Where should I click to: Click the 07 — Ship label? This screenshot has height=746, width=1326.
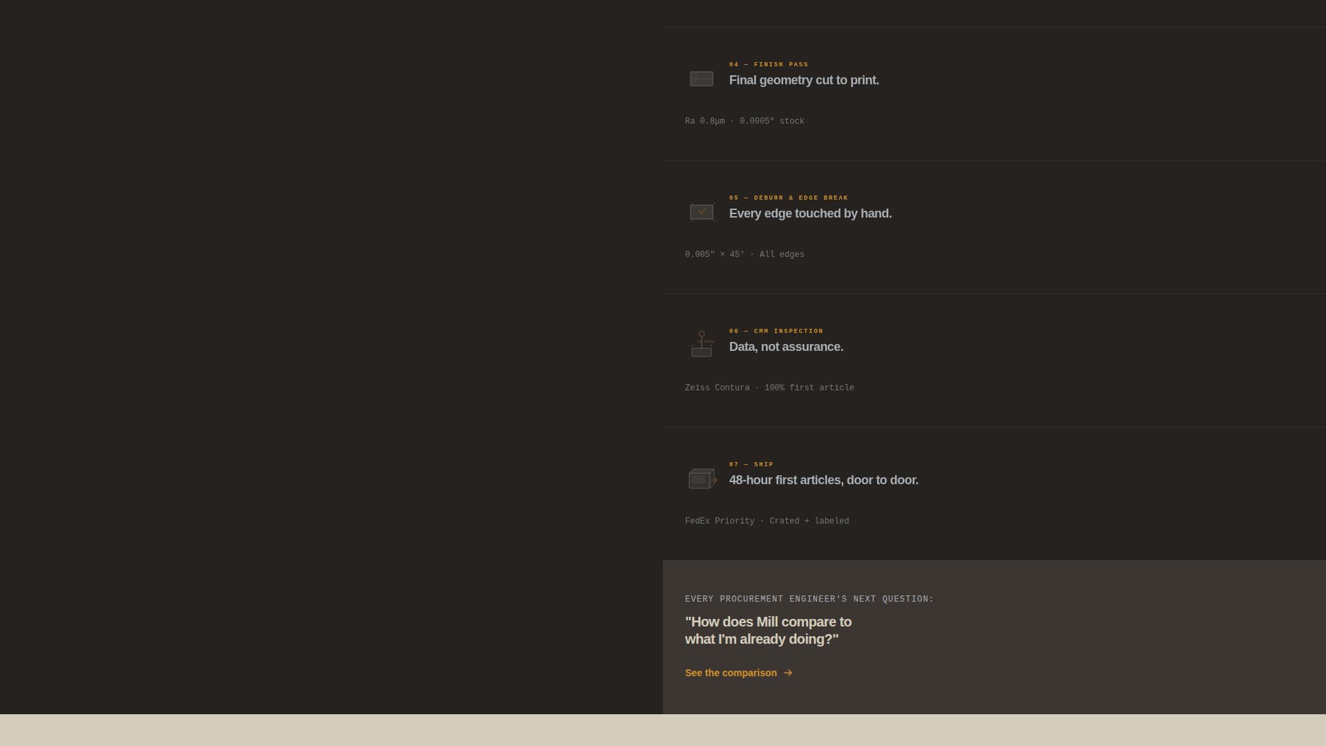pos(751,464)
